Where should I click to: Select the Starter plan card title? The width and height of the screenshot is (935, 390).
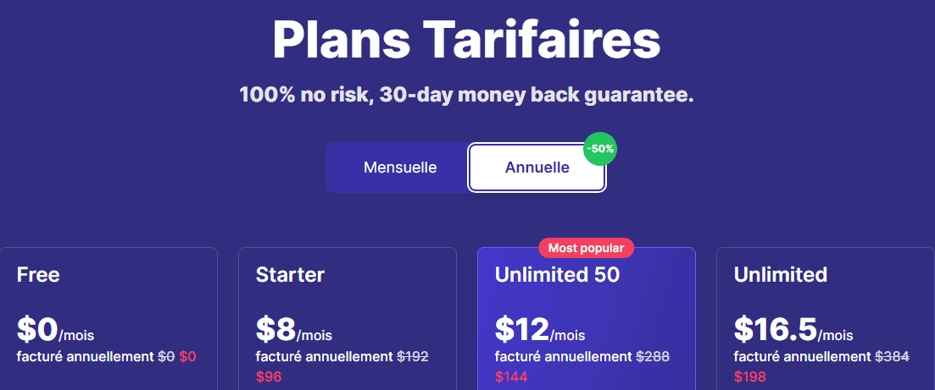[x=290, y=274]
